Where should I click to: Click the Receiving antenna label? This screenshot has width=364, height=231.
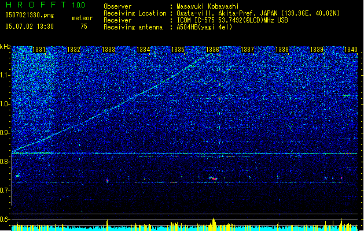133,27
